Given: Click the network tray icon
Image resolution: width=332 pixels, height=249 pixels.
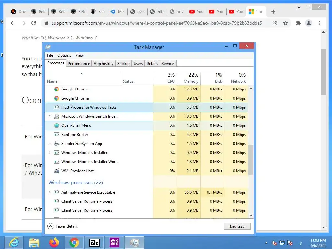Looking at the screenshot, I should (282, 243).
